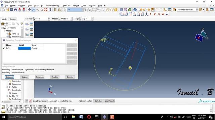Switch to the Model tab
The width and height of the screenshot is (215, 120).
tap(4, 19)
